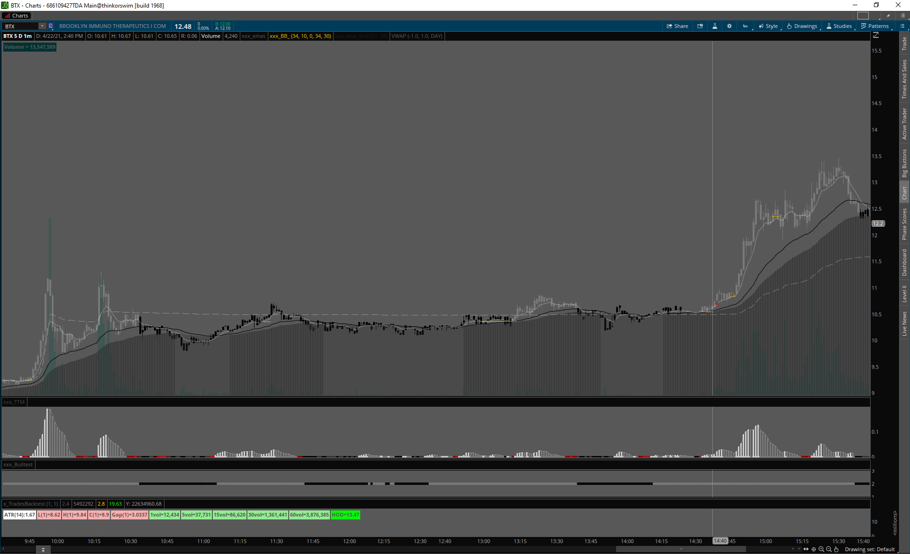This screenshot has width=910, height=554.
Task: Open the 1m timeframe dropdown
Action: click(x=746, y=26)
